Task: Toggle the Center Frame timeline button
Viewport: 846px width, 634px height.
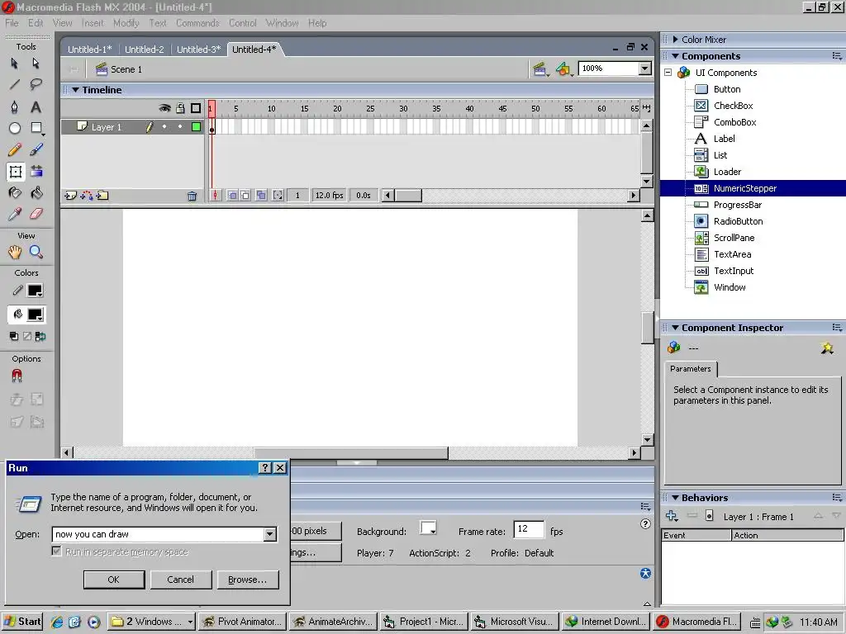Action: click(215, 195)
